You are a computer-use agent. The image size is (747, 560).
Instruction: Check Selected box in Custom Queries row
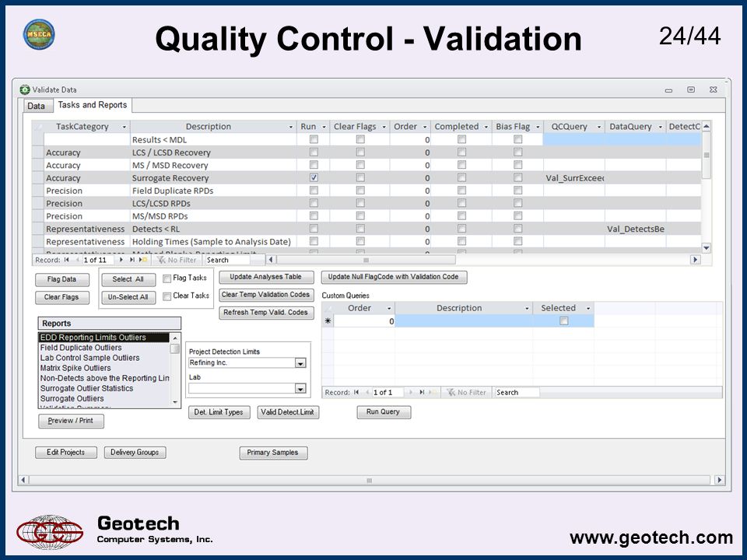[563, 321]
